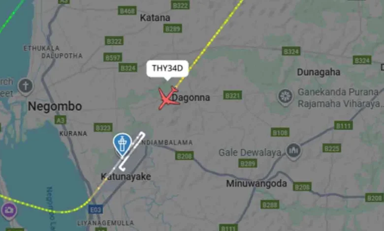Select the B321 road marker

pyautogui.click(x=232, y=95)
